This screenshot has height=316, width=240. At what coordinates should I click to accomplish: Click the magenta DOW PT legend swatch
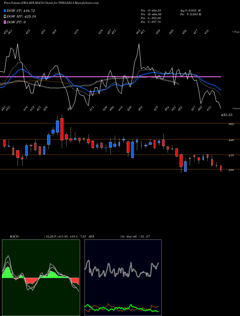(5, 22)
